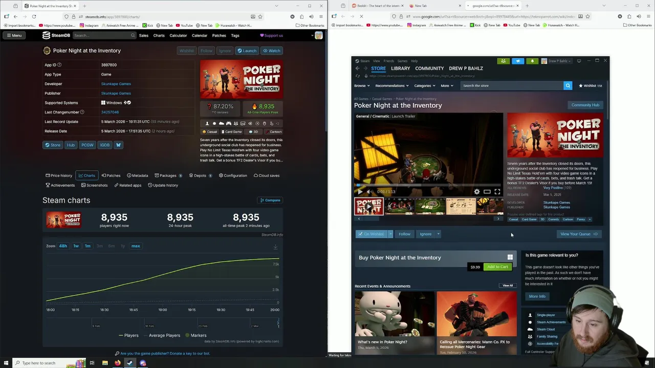
Task: Click Community Hub button in Steam
Action: [x=585, y=105]
